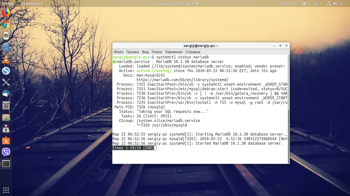350x196 pixels.
Task: Open the Справка menu
Action: pos(193,52)
